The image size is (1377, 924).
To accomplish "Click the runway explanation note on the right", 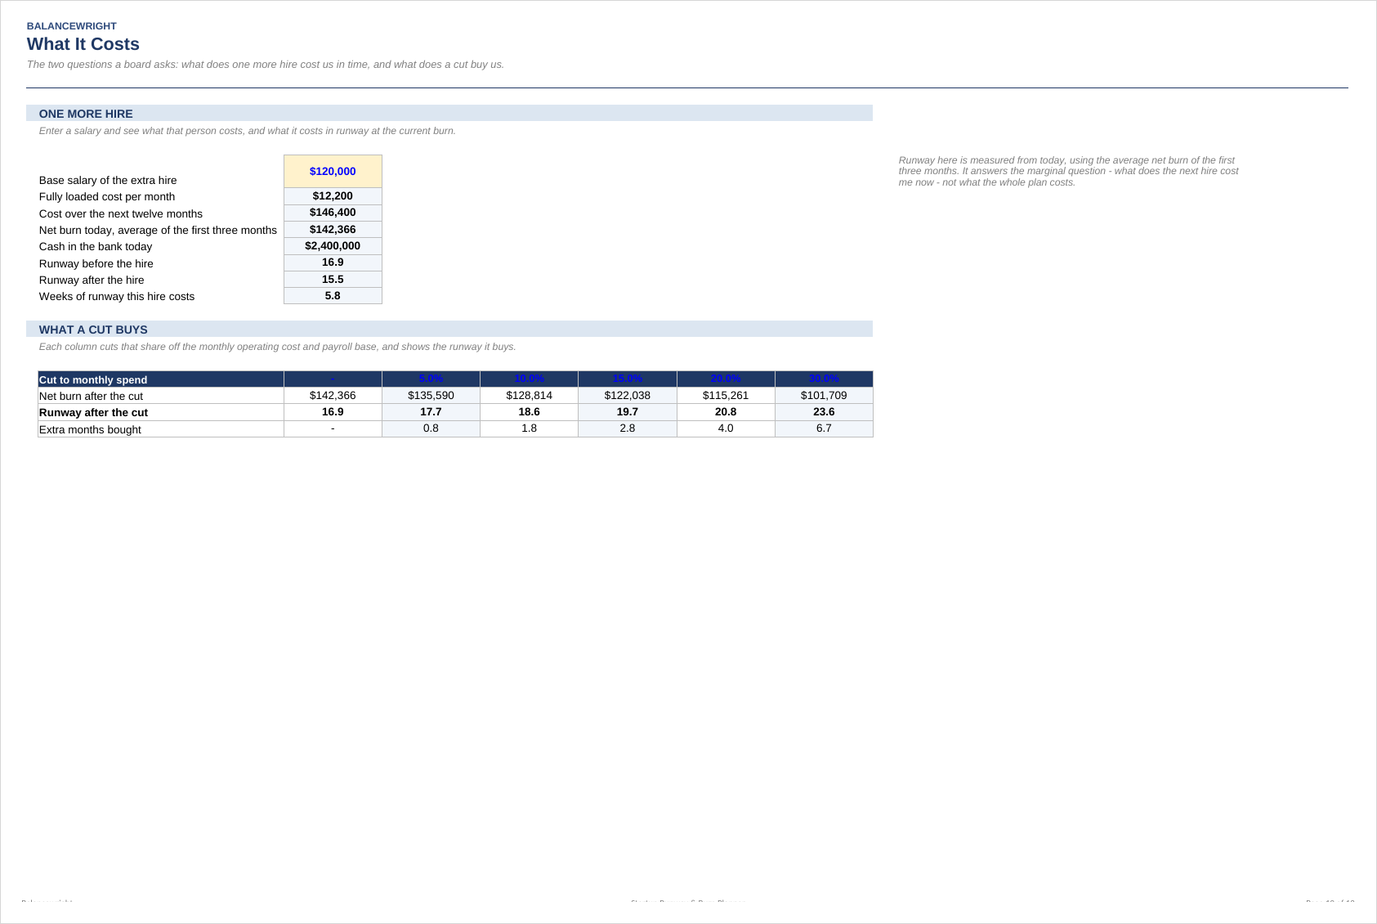I will point(1069,172).
